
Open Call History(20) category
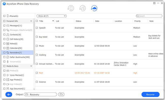point(16,39)
